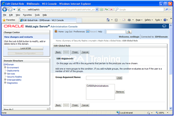Open the Deployments tree item
This screenshot has width=174, height=116.
click(x=13, y=71)
